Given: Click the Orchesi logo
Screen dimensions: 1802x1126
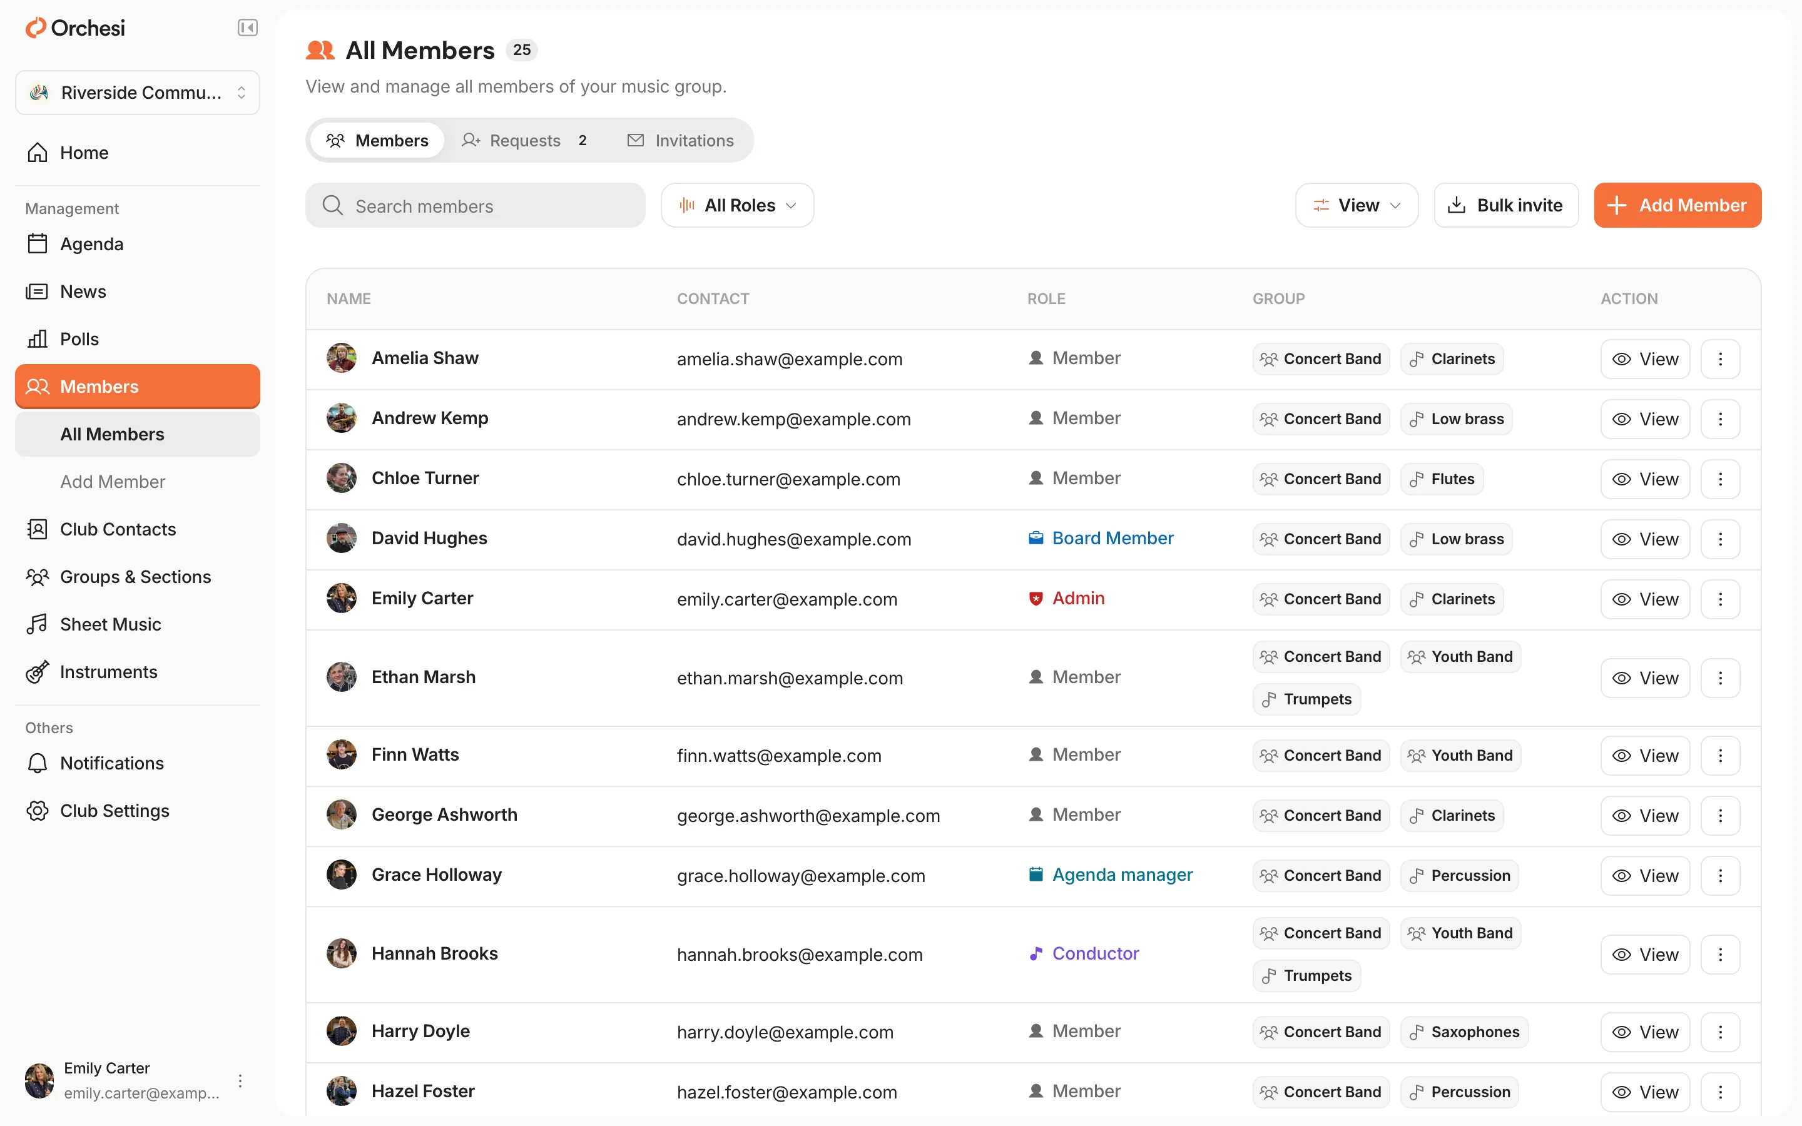Looking at the screenshot, I should tap(74, 28).
